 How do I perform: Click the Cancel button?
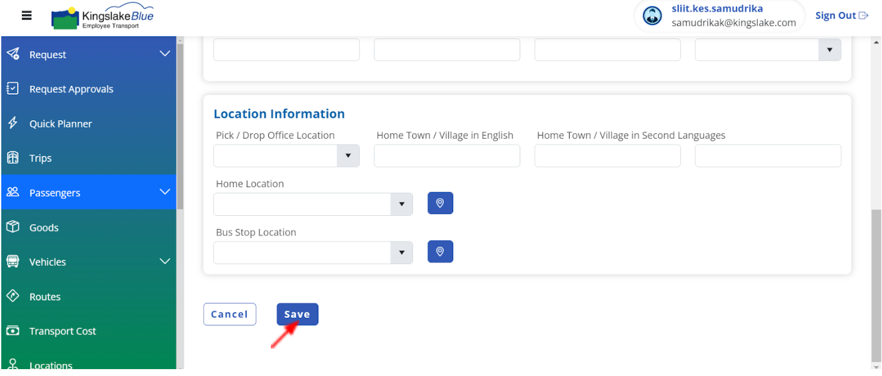[229, 314]
